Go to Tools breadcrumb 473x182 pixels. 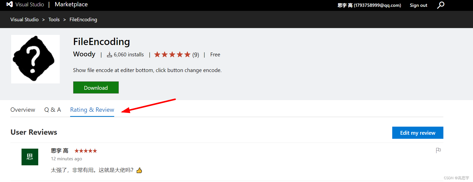(x=54, y=19)
